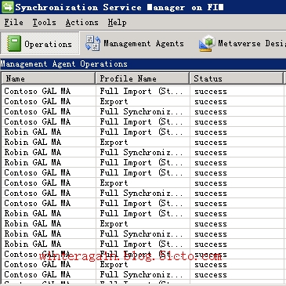Screen dimensions: 286x286
Task: Open the File menu
Action: pos(14,23)
